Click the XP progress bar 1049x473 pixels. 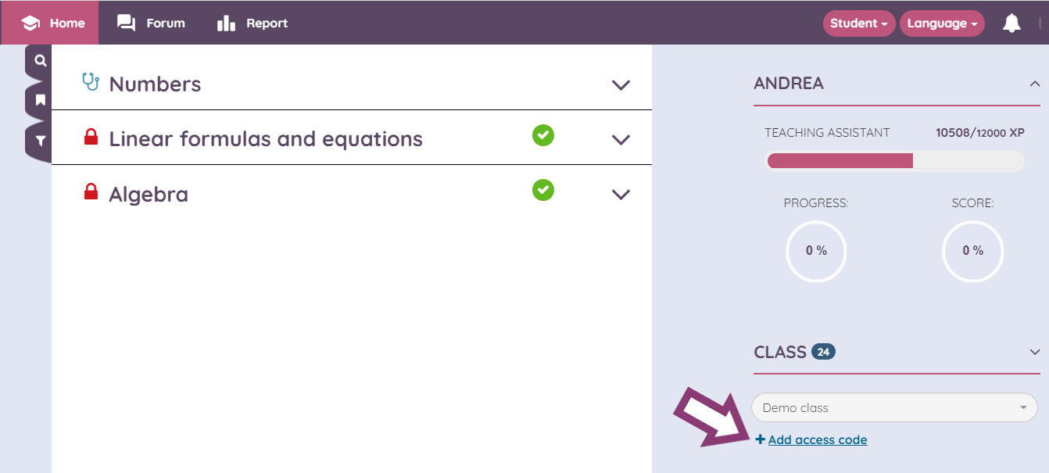point(894,161)
